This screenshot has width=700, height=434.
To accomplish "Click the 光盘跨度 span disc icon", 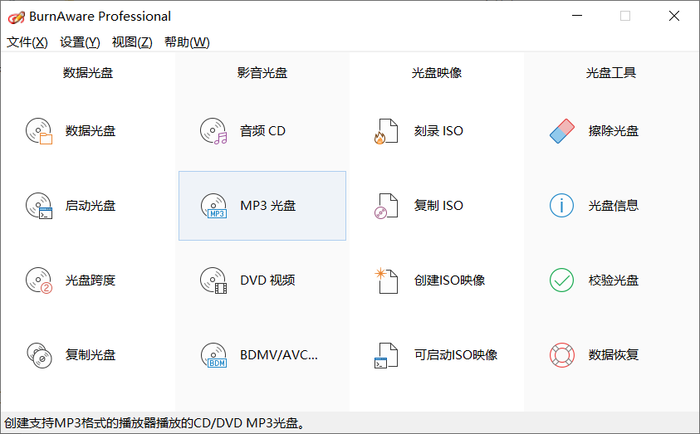I will click(x=39, y=280).
